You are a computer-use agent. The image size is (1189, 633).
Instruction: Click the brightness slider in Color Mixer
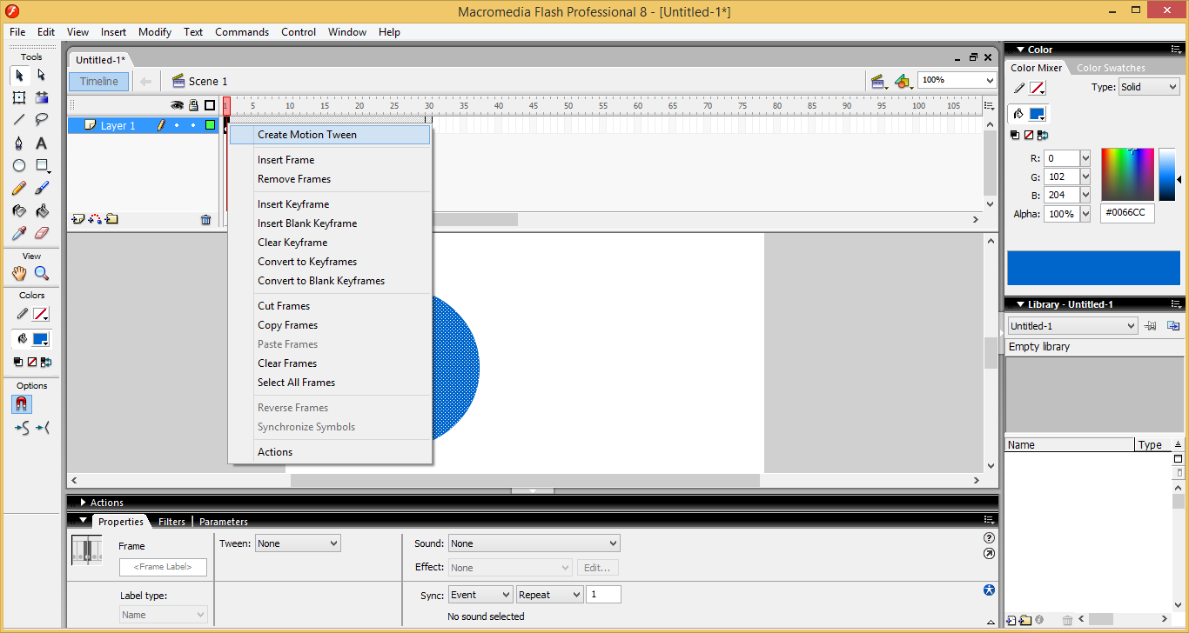(1166, 175)
